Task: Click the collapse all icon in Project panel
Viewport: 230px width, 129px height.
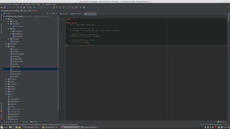Action: [50, 14]
